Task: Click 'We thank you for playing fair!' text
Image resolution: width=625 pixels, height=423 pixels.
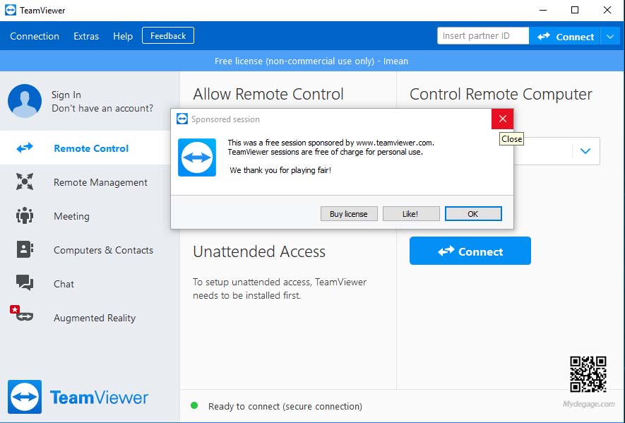Action: 280,170
